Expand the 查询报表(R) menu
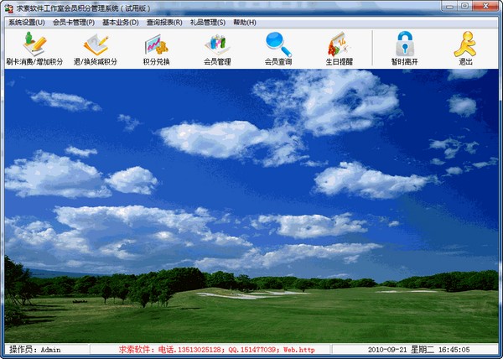The width and height of the screenshot is (503, 359). point(164,23)
